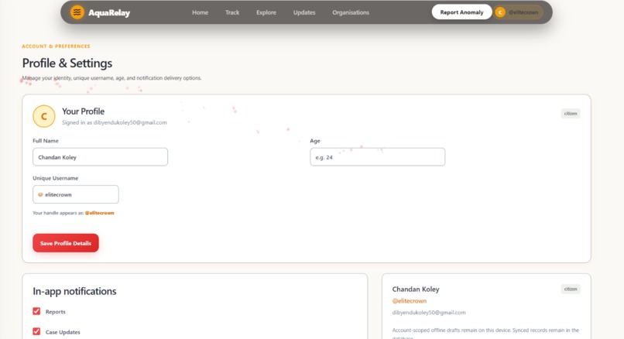Click the "Signed in as dibyendukoley50@gmail.com" text

115,122
